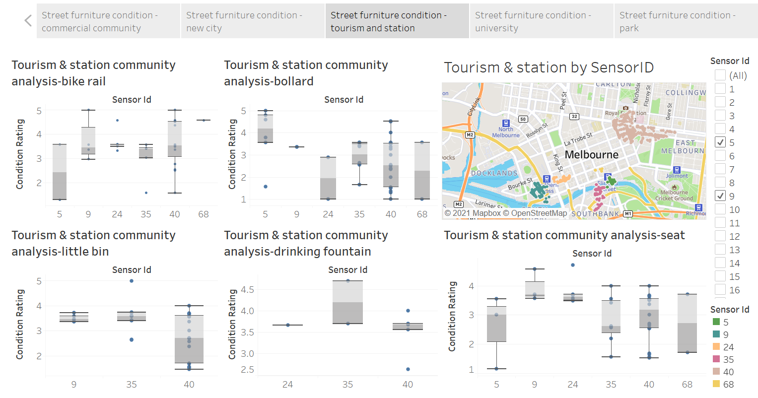Uncheck the Sensor Id 9 checkbox
The image size is (758, 398).
click(x=719, y=196)
